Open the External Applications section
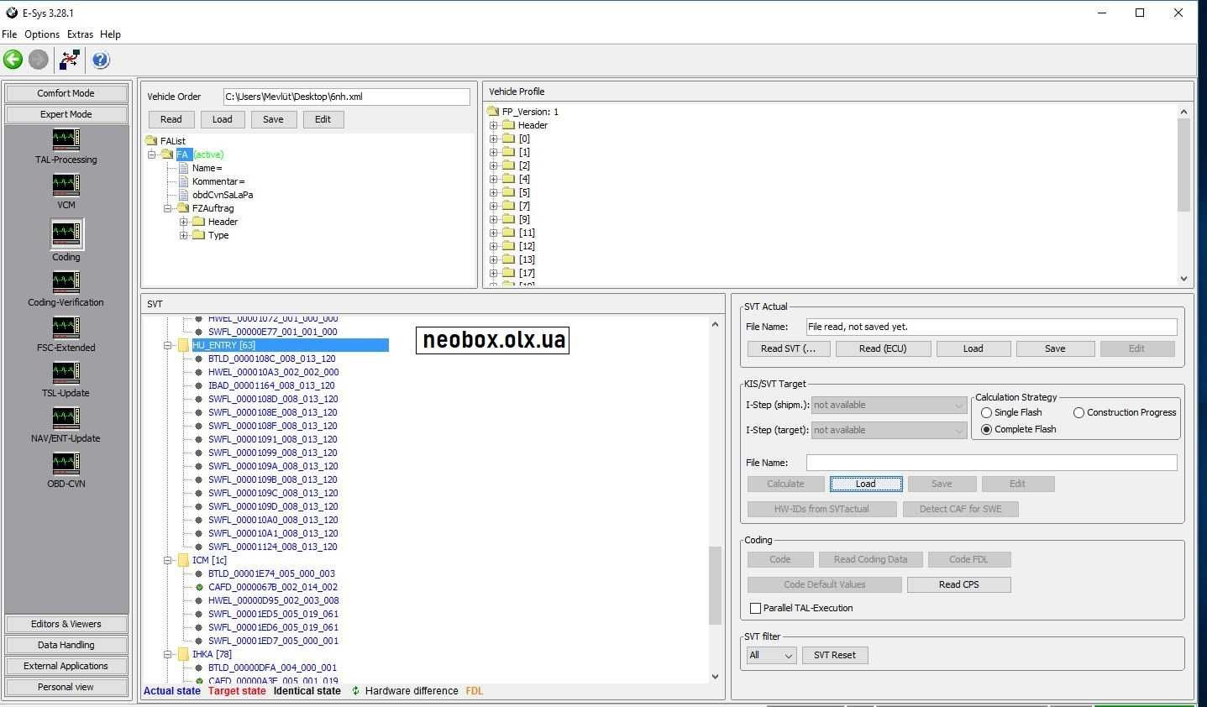 click(x=66, y=666)
